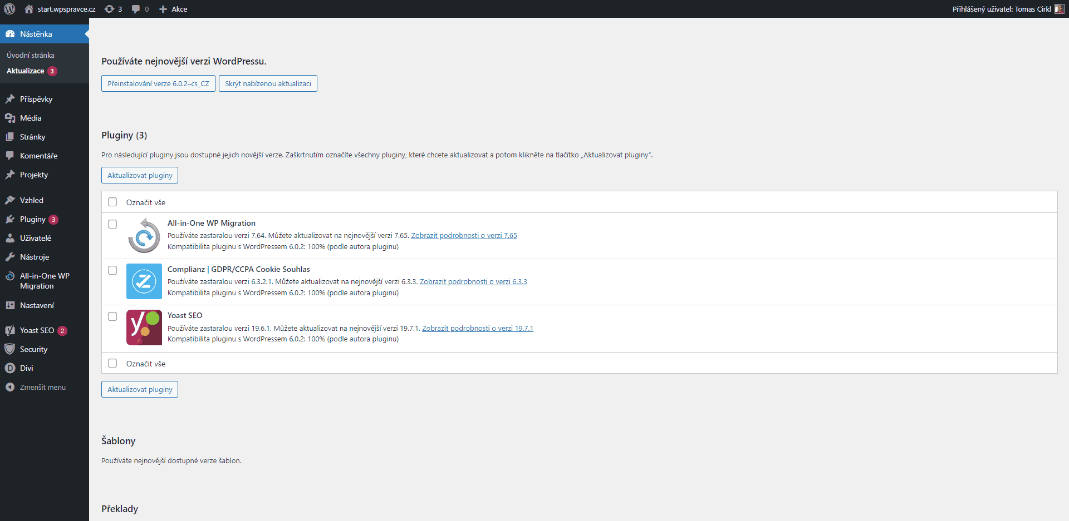The image size is (1069, 521).
Task: Select the All-in-One WP Migration checkbox
Action: (112, 224)
